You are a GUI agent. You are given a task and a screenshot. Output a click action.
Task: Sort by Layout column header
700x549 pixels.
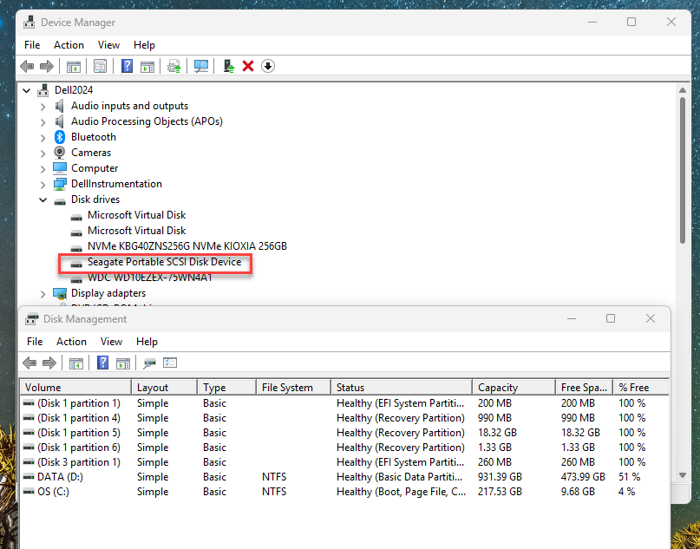coord(164,387)
